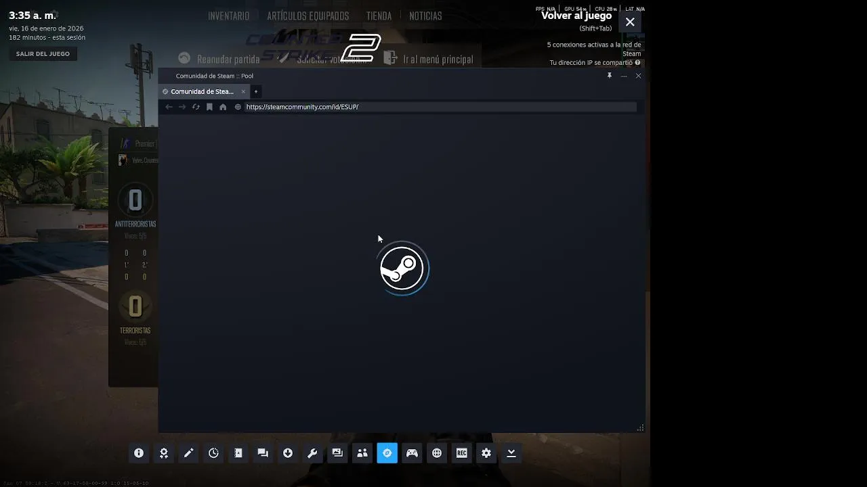Open the game overview info icon
The width and height of the screenshot is (867, 487).
pos(139,453)
